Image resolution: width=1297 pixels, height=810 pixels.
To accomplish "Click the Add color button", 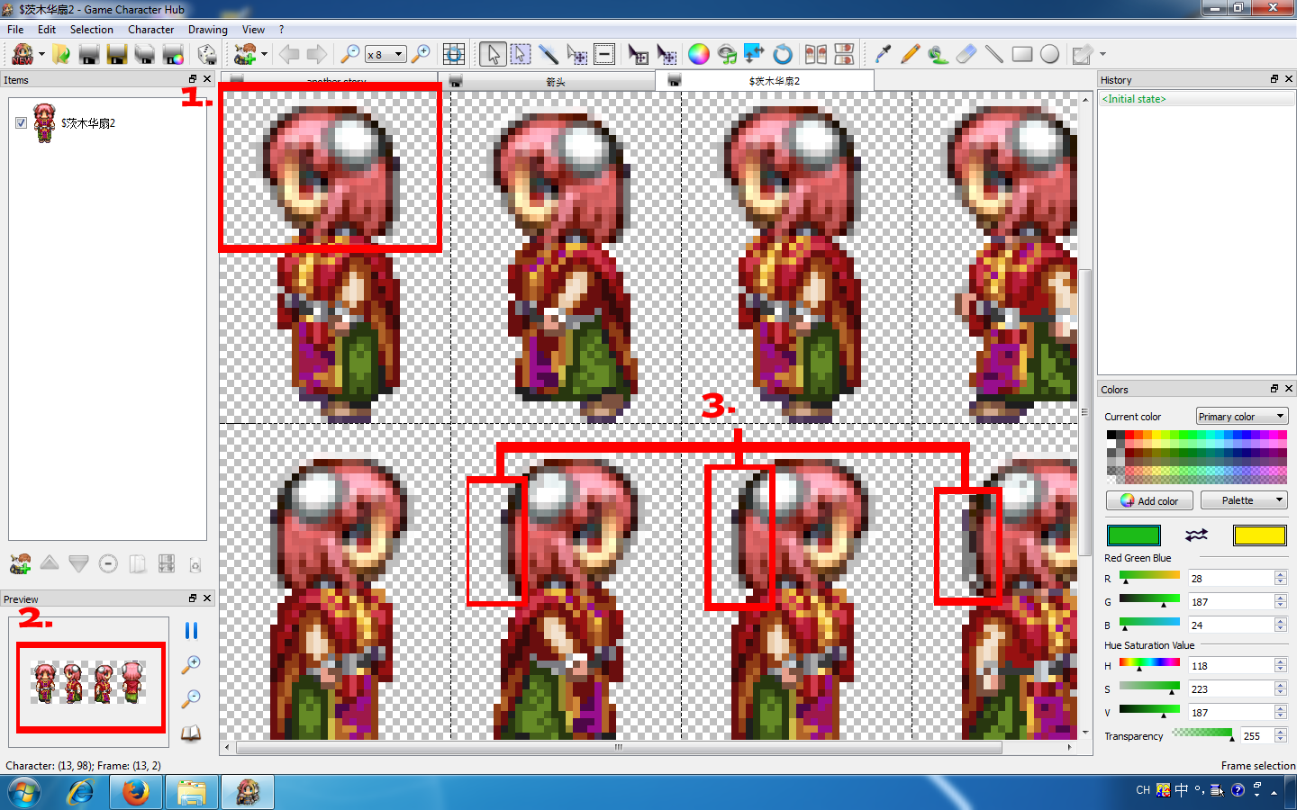I will 1149,500.
